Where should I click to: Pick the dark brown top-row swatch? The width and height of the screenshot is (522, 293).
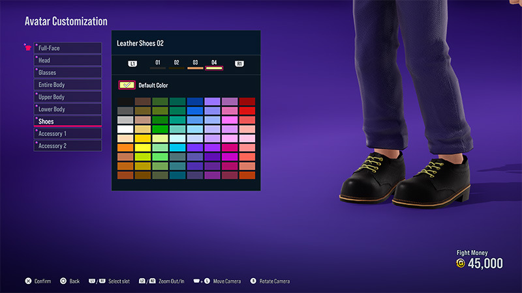[x=143, y=102]
